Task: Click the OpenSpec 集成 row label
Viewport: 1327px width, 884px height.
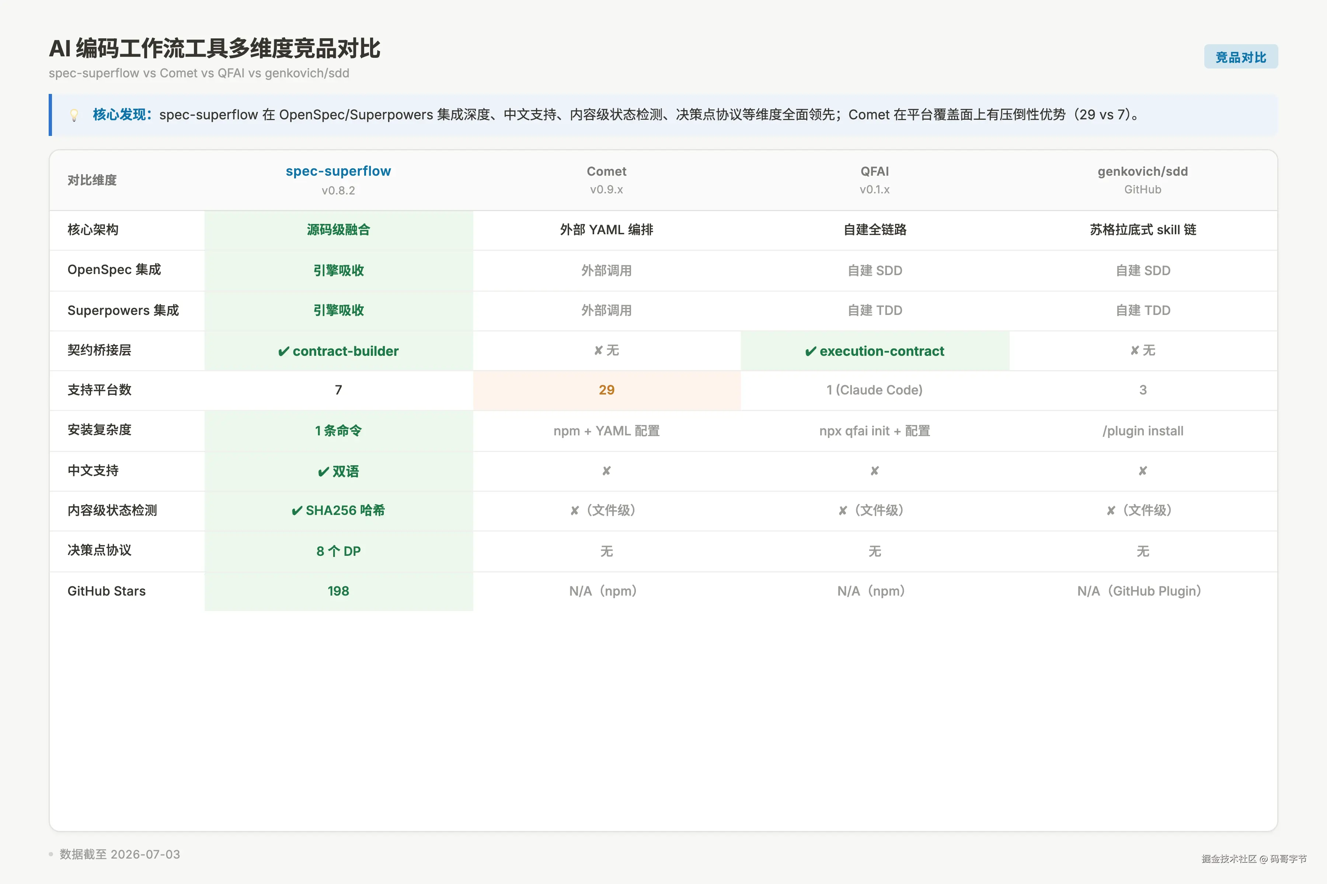Action: 114,270
